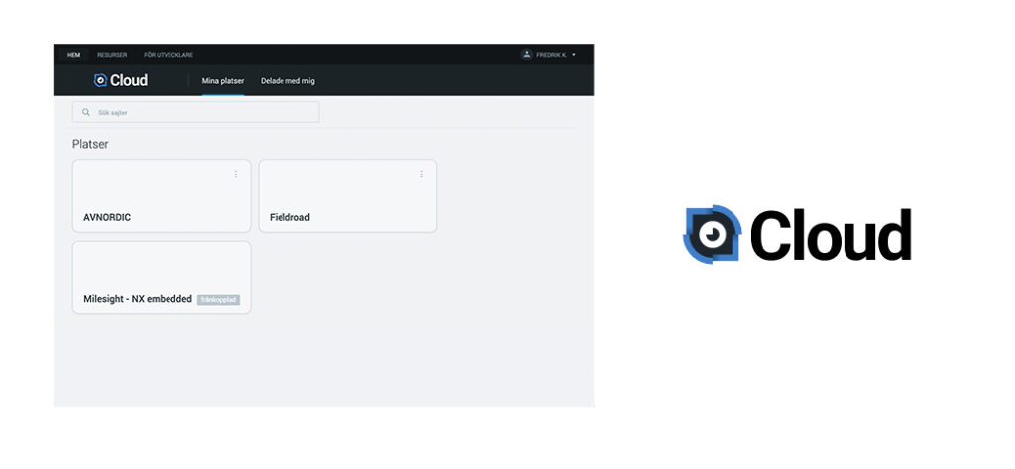This screenshot has width=1015, height=469.
Task: Click the Cloud wordmark in the header
Action: coord(129,81)
